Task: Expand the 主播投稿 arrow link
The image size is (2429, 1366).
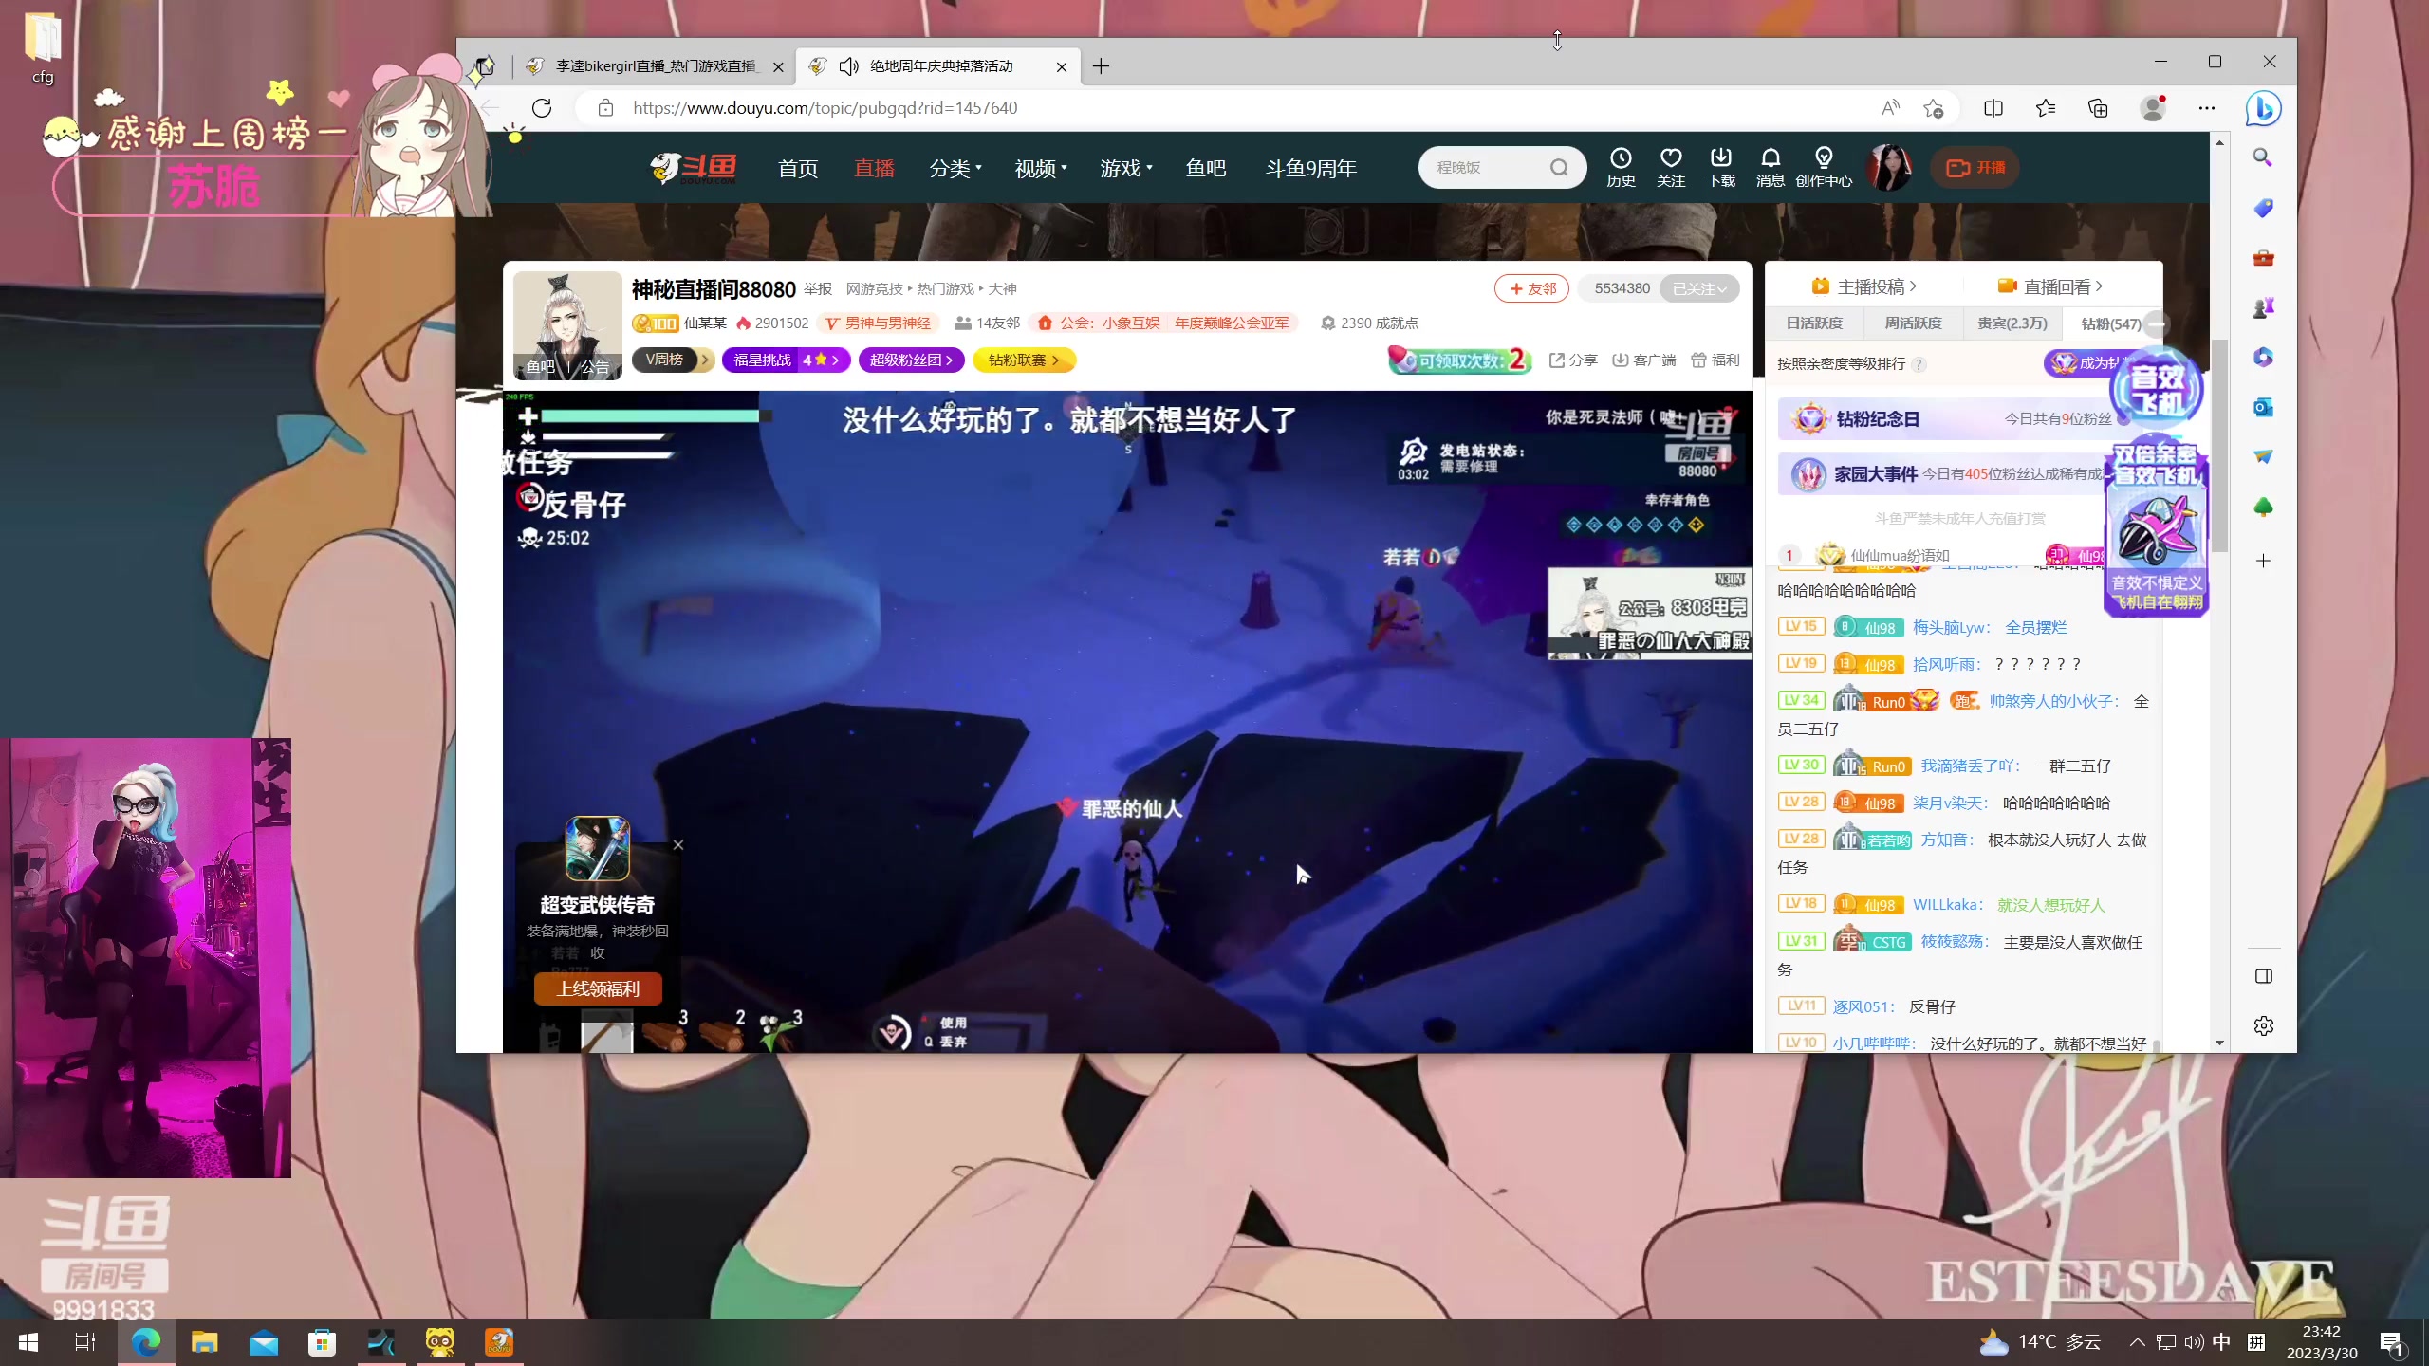Action: [1863, 286]
